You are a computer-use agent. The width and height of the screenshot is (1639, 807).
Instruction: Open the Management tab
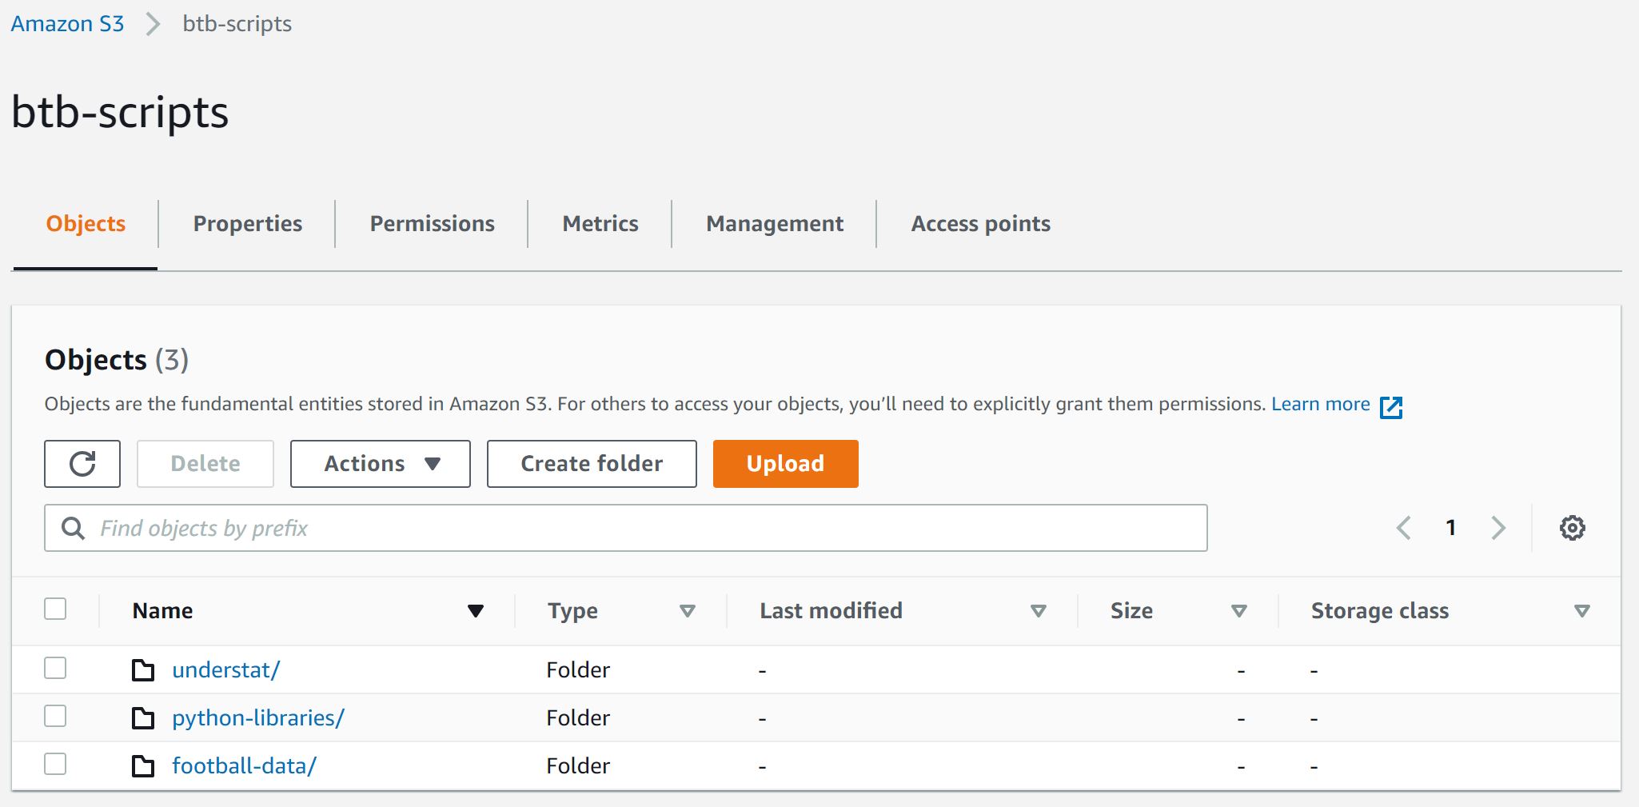click(x=772, y=224)
